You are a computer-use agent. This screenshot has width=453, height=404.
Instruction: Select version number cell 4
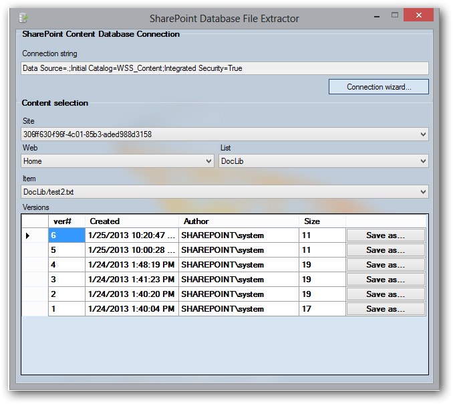pyautogui.click(x=67, y=265)
